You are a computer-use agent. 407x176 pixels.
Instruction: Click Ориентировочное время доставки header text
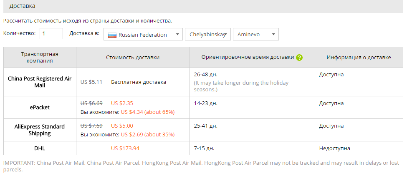pos(248,57)
